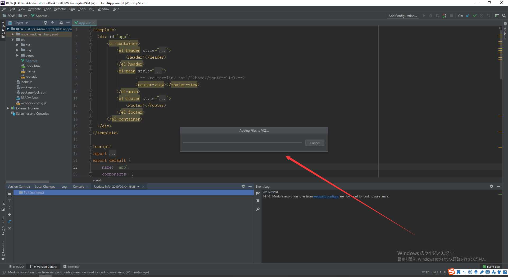Open the Refactor menu
Screen dimensions: 508x277
pyautogui.click(x=60, y=9)
